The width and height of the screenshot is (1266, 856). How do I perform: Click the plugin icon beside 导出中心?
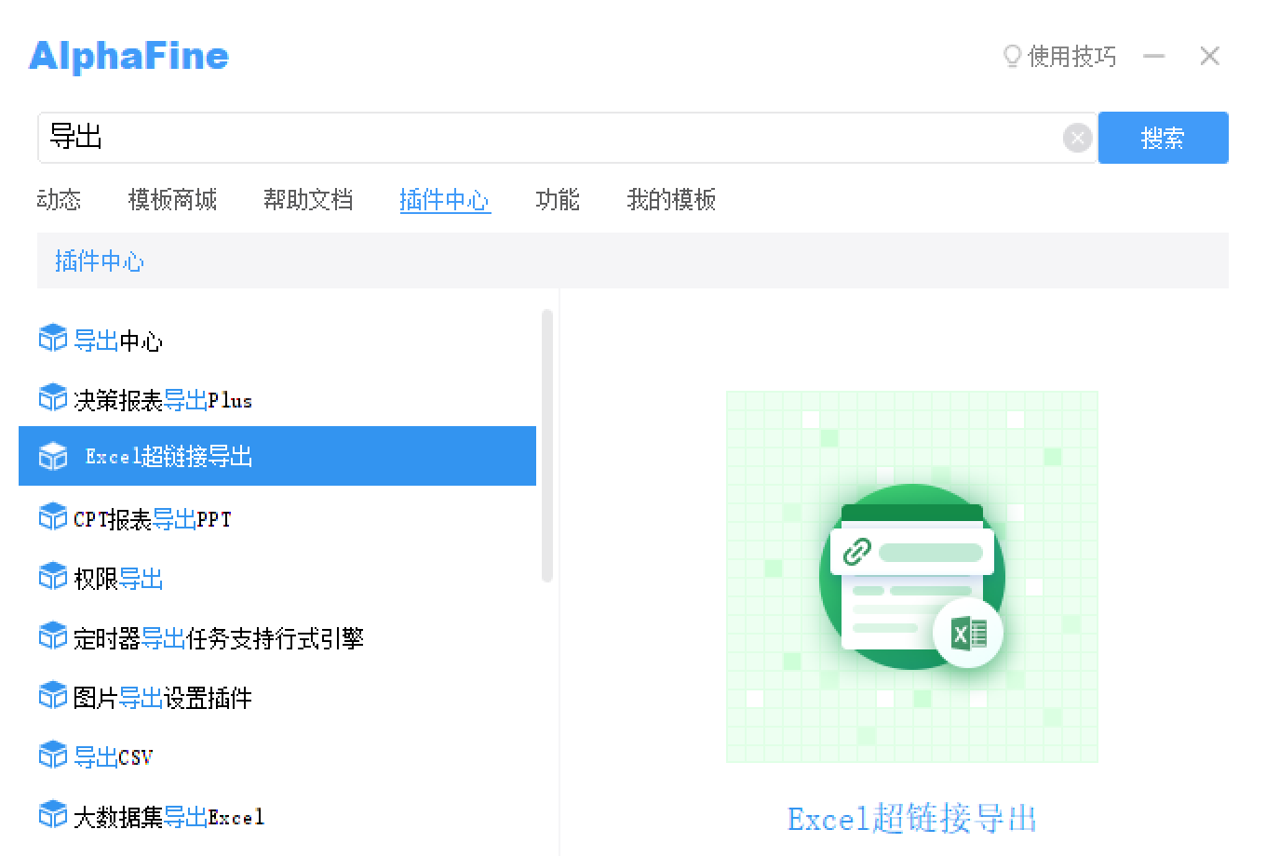click(52, 339)
